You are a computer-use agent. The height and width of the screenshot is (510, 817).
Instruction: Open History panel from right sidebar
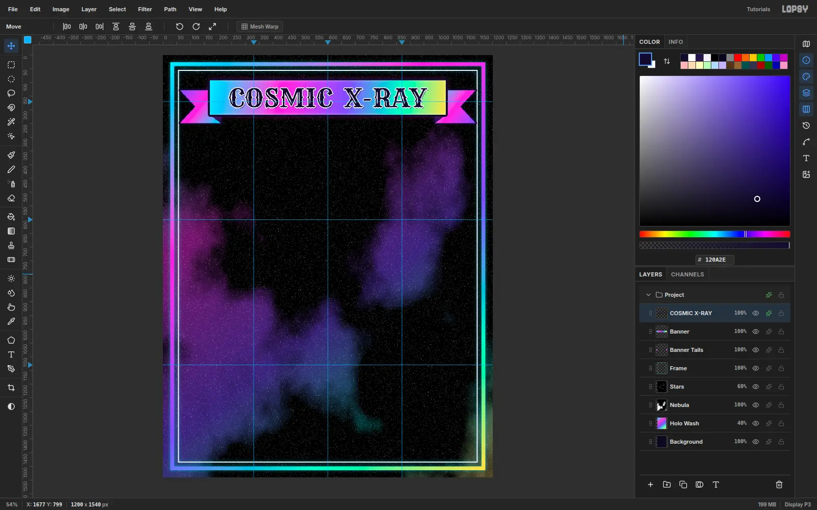[806, 125]
